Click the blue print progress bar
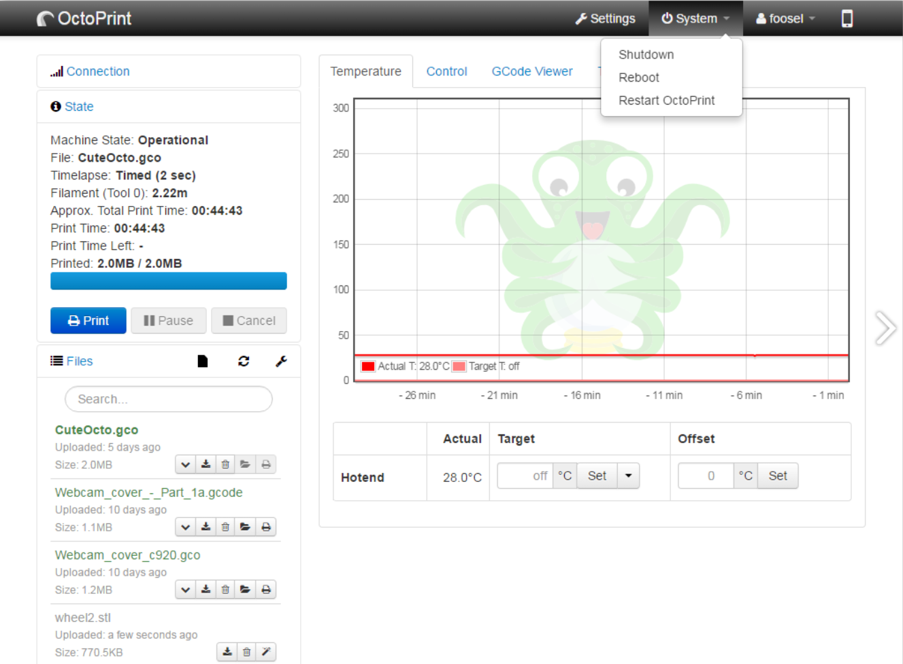 pos(169,281)
